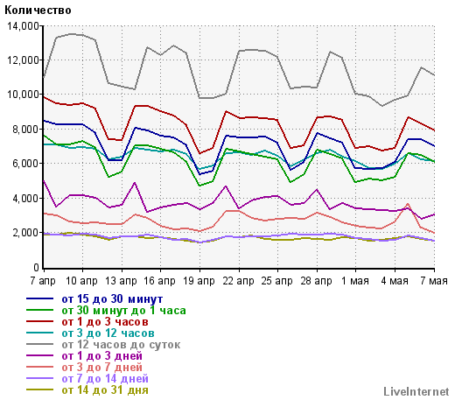
Task: Click the legend label 'от 30 минут до 1 часа'
Action: (123, 311)
